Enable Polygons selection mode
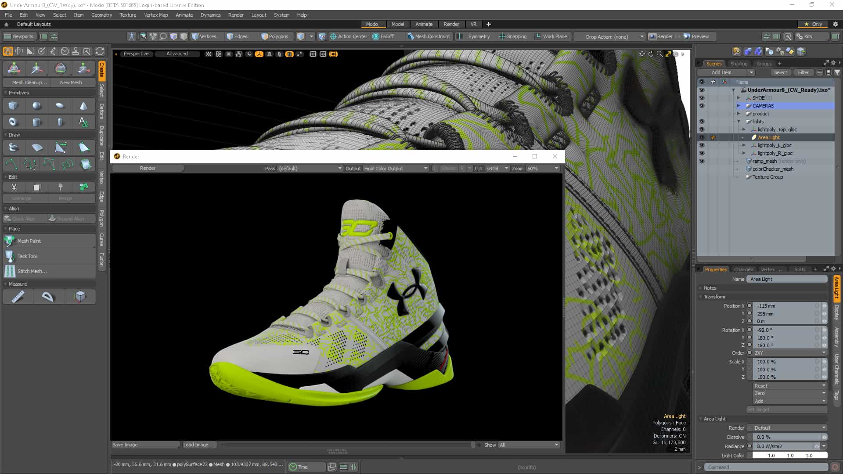The height and width of the screenshot is (474, 843). coord(275,36)
